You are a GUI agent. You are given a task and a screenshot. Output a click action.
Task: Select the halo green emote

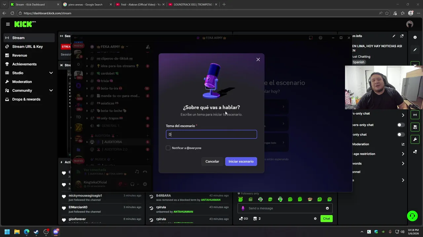(241, 199)
